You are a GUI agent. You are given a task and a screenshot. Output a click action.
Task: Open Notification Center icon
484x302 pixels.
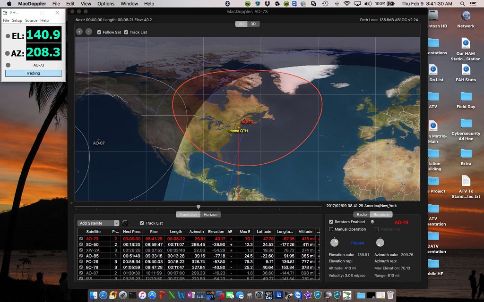coord(473,4)
